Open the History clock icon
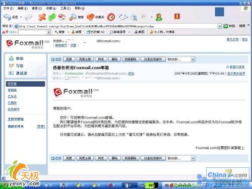Image resolution: width=252 pixels, height=189 pixels. pyautogui.click(x=111, y=17)
